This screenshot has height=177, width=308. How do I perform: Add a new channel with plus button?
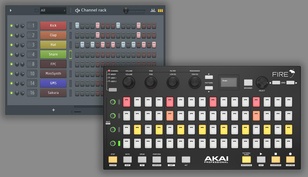point(54,110)
